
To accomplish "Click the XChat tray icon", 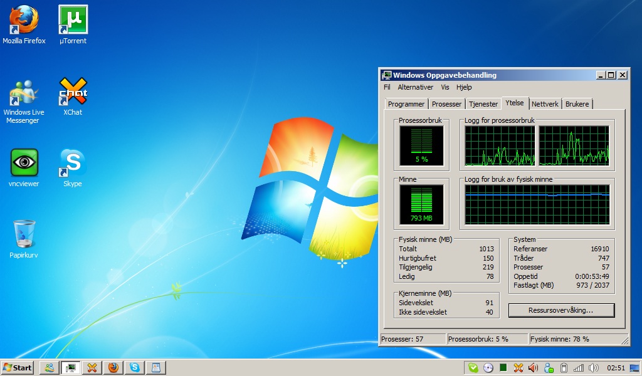I will pos(518,368).
